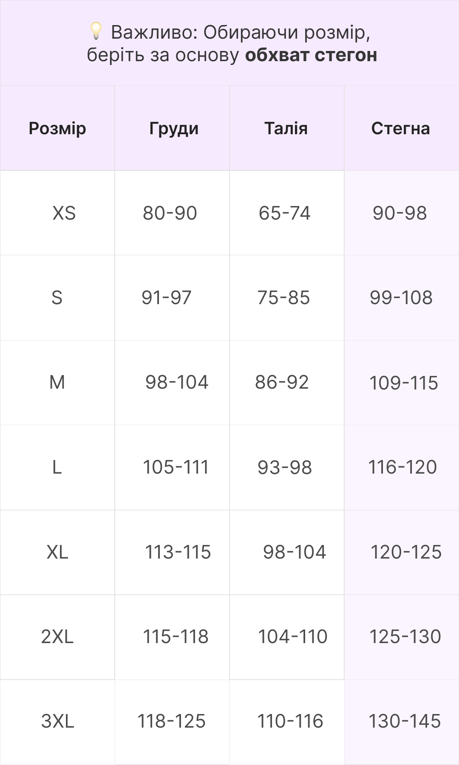Click the Груди column header
Screen dimensions: 459x765
click(174, 128)
